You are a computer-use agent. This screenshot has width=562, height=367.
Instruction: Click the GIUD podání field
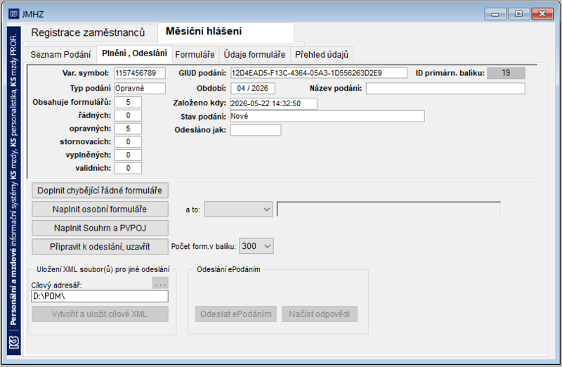[x=319, y=73]
